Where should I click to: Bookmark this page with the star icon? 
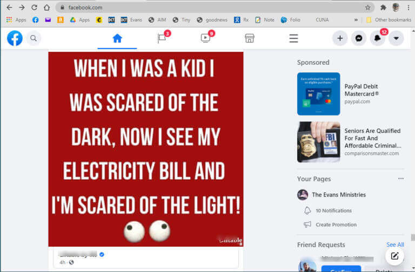(x=367, y=8)
